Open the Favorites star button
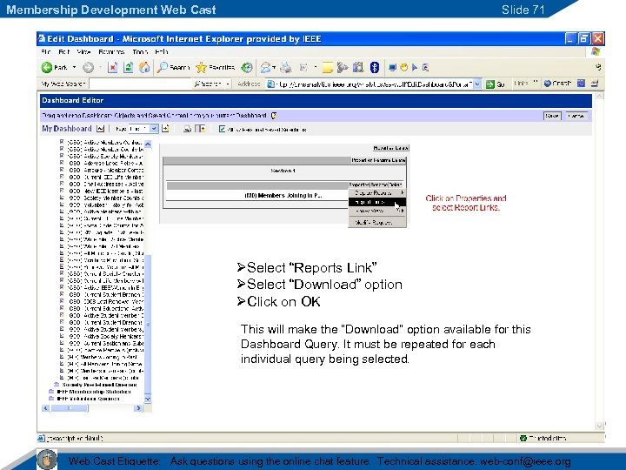Screen dimensions: 626x470 pyautogui.click(x=216, y=68)
